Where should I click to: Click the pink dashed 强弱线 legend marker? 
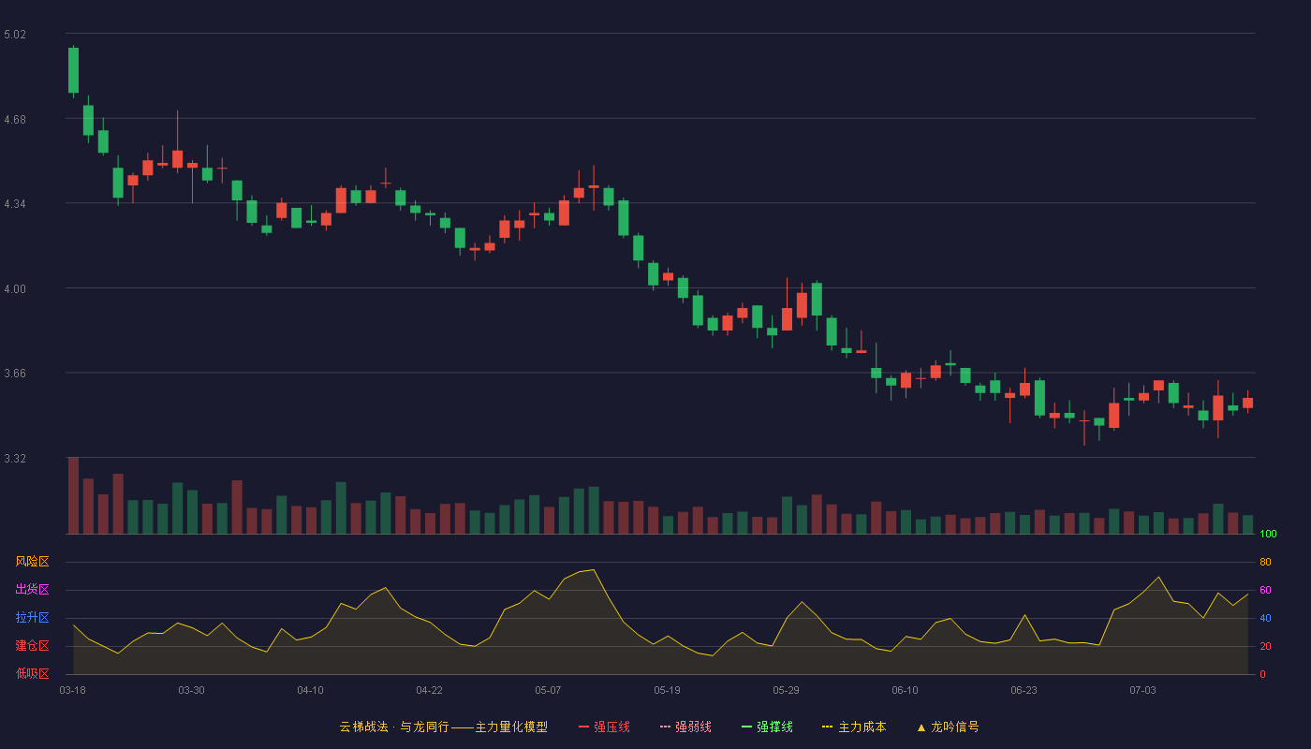pos(665,727)
